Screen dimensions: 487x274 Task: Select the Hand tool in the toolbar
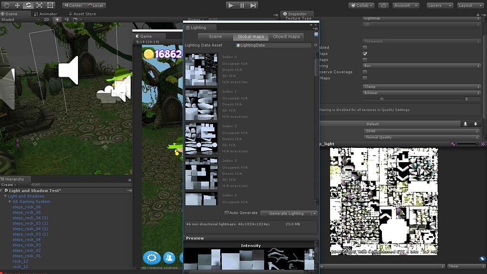[x=7, y=5]
